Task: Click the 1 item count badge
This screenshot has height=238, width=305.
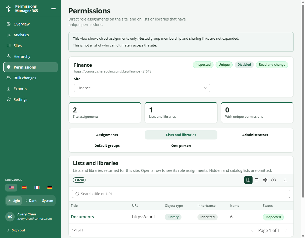Action: click(79, 180)
